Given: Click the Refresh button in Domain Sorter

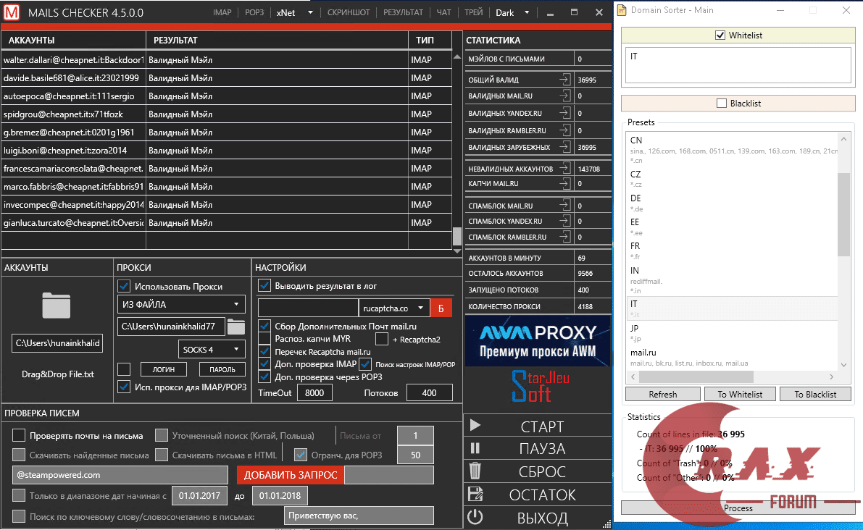Looking at the screenshot, I should [662, 394].
